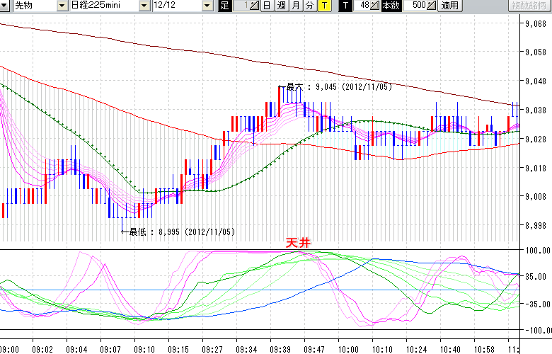Image resolution: width=552 pixels, height=354 pixels.
Task: Select the 日 (daily) timeframe button
Action: click(267, 6)
